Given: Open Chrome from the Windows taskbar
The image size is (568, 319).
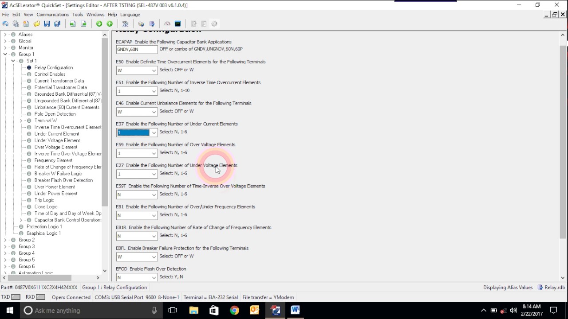Looking at the screenshot, I should coord(234,311).
